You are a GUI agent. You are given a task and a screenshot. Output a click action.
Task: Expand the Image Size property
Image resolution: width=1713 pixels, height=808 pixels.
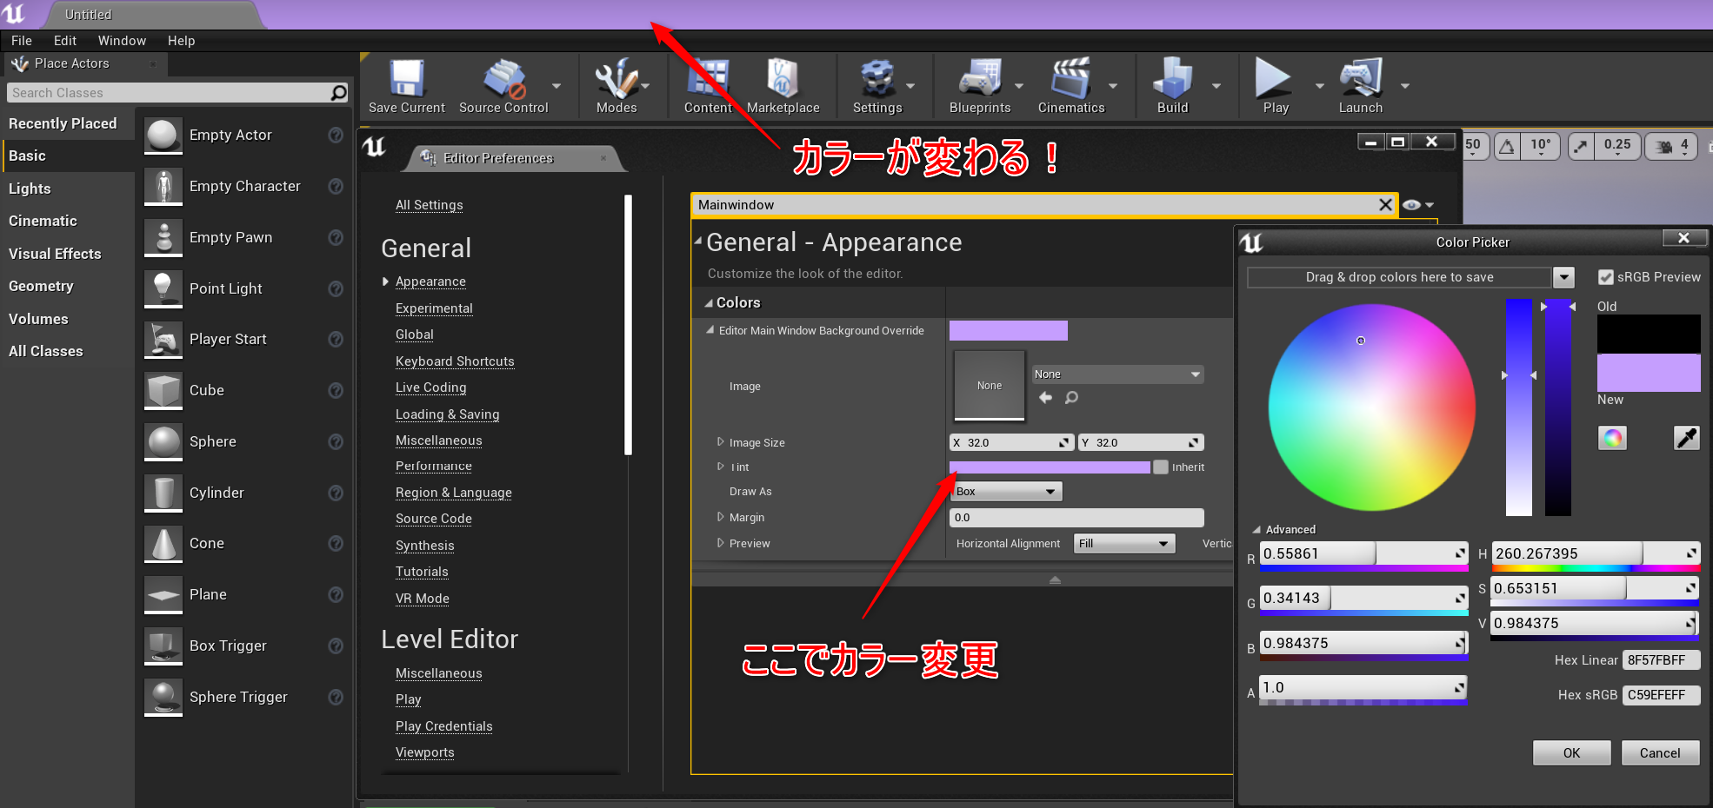click(720, 442)
